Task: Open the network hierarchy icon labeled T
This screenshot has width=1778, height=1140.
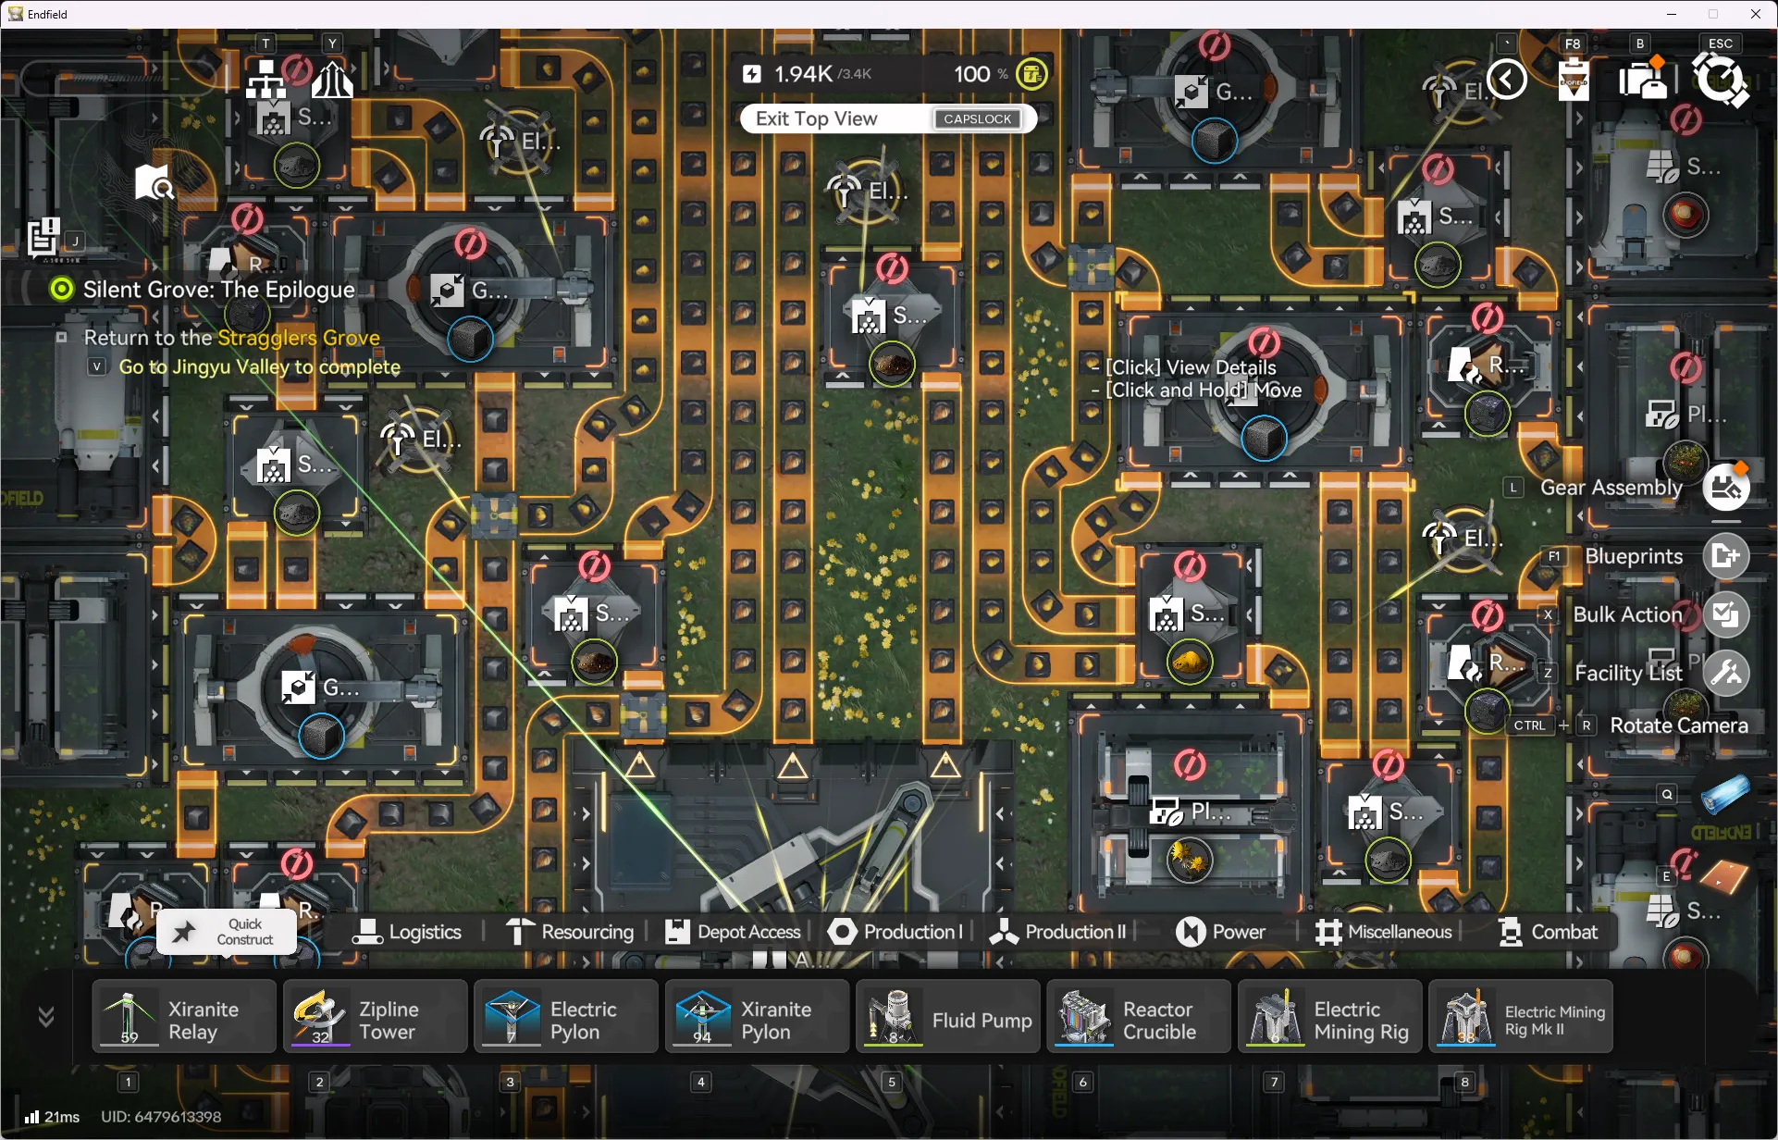Action: (x=266, y=80)
